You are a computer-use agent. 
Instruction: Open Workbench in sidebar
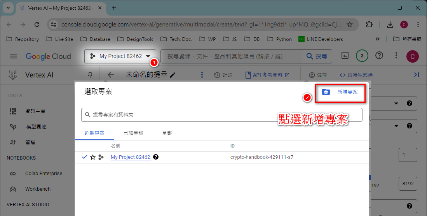37,189
